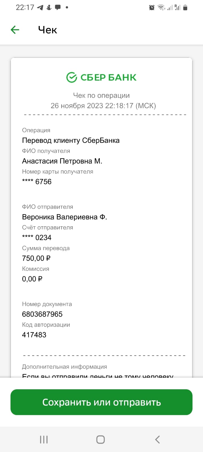Tap the Android home navigation button

pyautogui.click(x=101, y=440)
